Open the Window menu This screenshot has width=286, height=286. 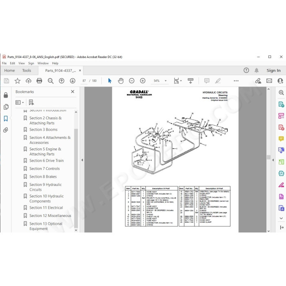coord(43,63)
